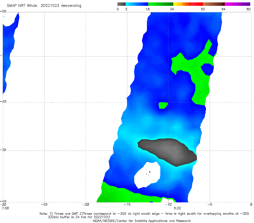Viewport: 254px width, 223px height.
Task: Click the '-40' latitude axis label
Action: (3, 201)
